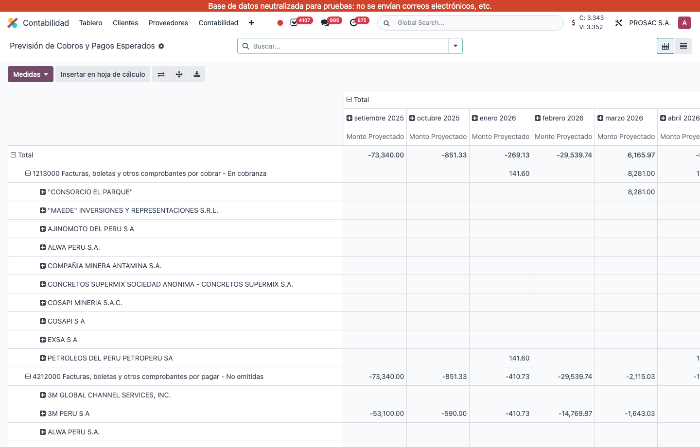Download pivot table as xlsx
700x447 pixels.
click(196, 74)
